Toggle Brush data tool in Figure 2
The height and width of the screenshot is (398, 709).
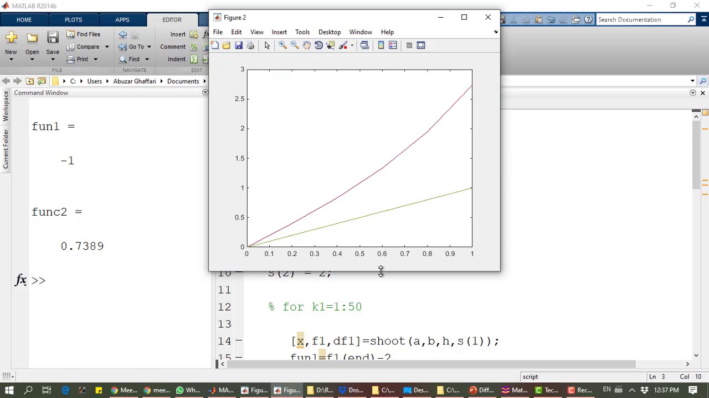pos(343,45)
